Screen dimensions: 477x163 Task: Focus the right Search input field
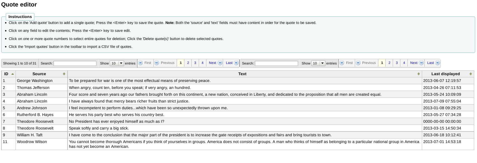[x=276, y=63]
